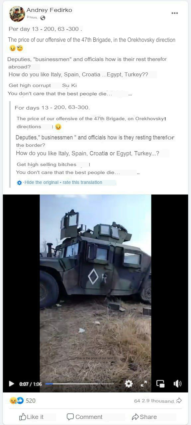Click the Share button

[144, 417]
